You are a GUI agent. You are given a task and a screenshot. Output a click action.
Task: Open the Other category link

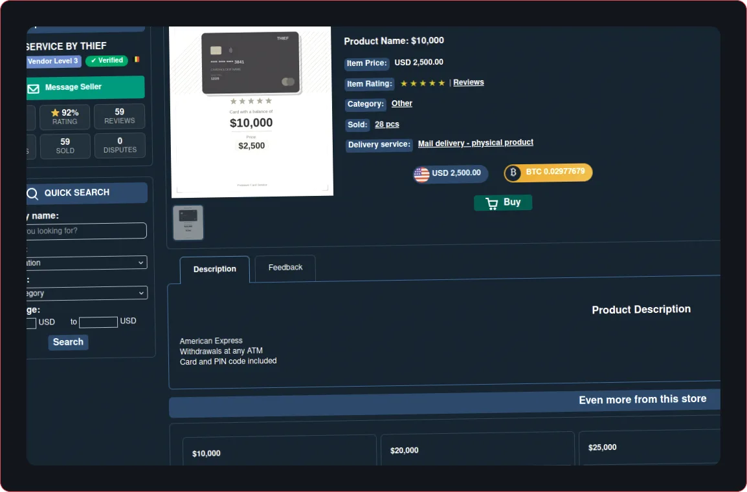(401, 103)
